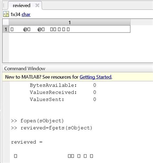This screenshot has height=163, width=153.
Task: Click the tab bar drag handle
Action: click(4, 5)
